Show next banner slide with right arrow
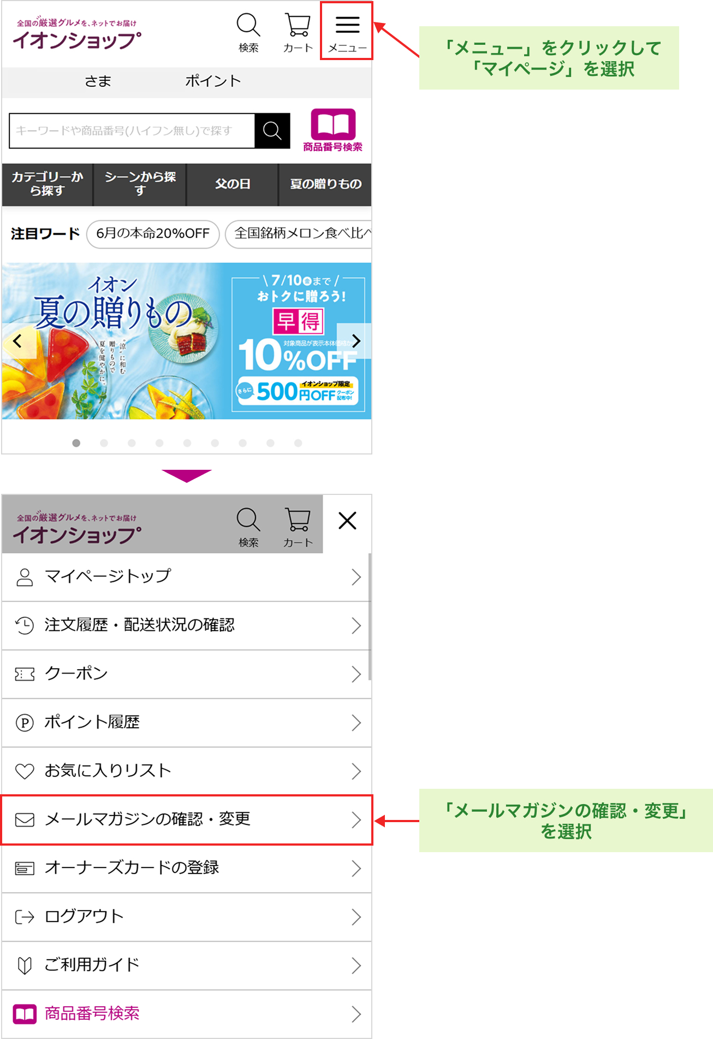 [355, 341]
